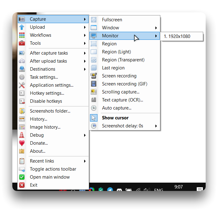Click the Screen recording camera icon
This screenshot has width=218, height=211.
tap(94, 76)
